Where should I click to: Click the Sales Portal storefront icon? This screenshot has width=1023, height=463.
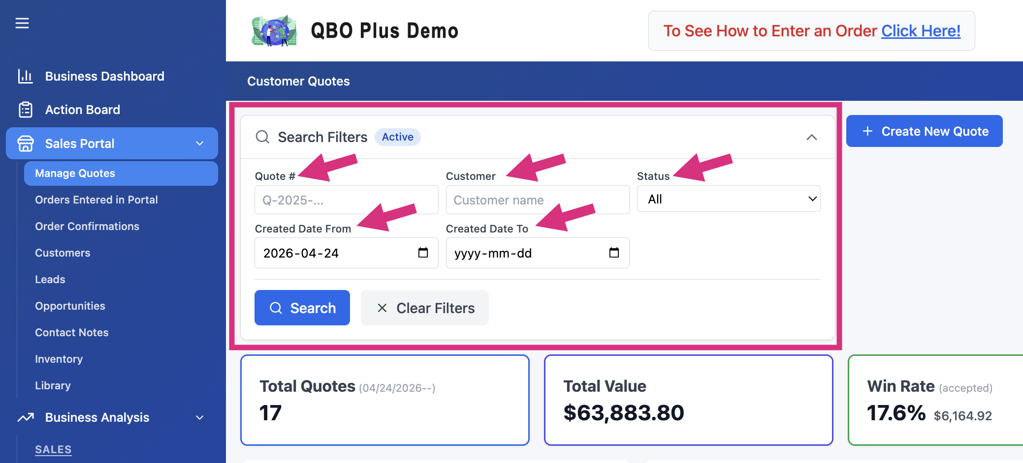click(25, 144)
